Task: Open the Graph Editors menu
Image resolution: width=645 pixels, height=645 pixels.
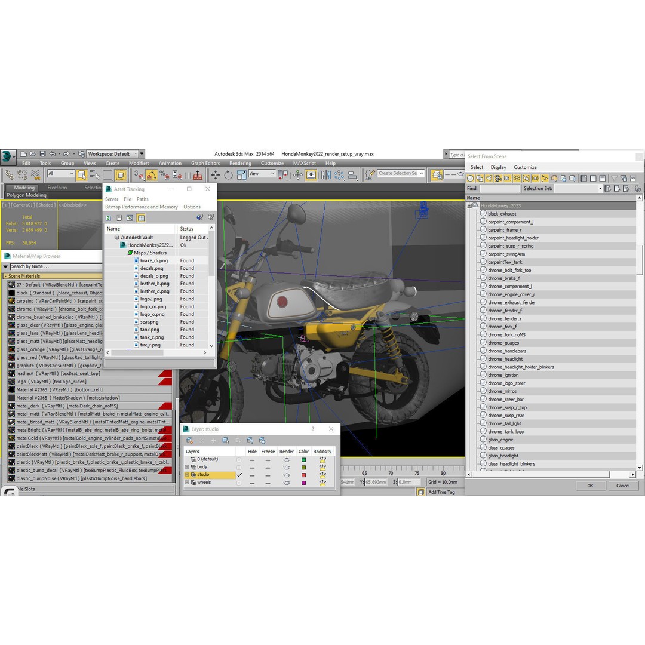Action: (205, 163)
